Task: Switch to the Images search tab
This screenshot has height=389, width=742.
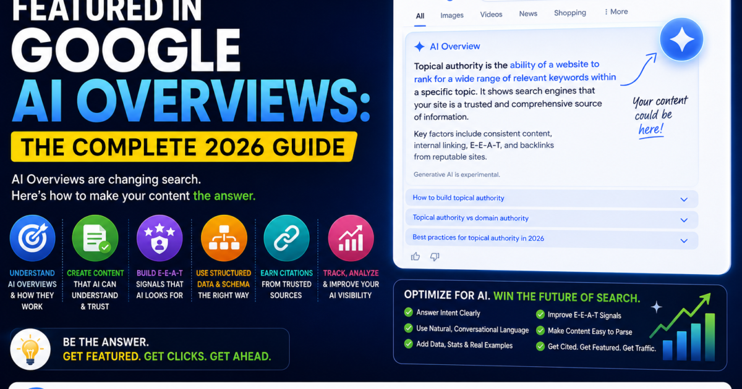Action: click(452, 15)
